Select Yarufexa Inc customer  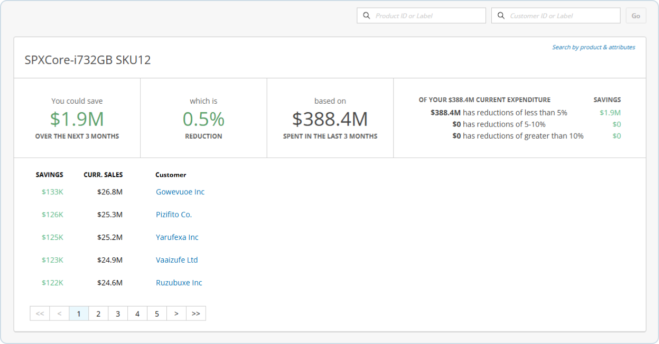pos(177,237)
